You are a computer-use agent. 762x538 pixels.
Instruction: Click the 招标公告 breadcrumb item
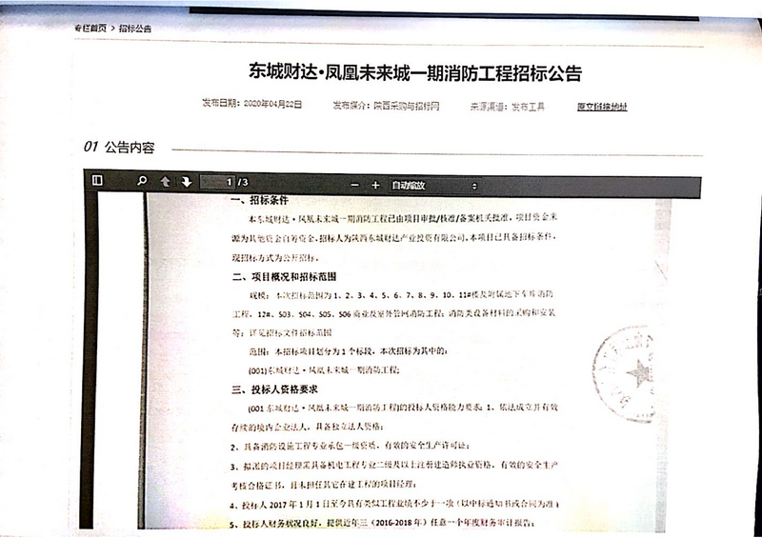click(x=135, y=29)
